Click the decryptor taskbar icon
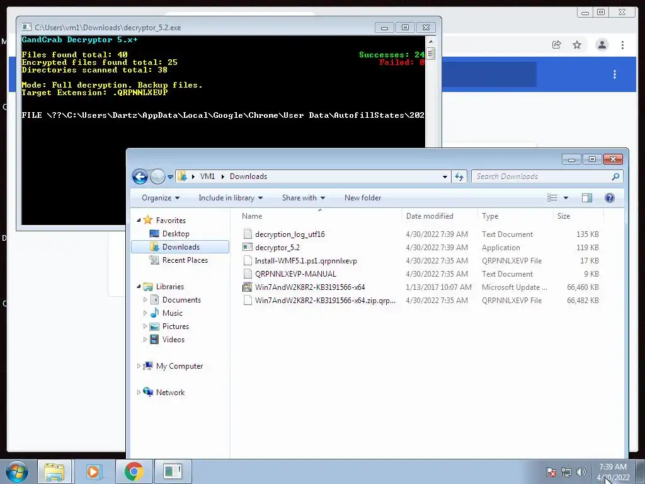Image resolution: width=645 pixels, height=484 pixels. pos(173,471)
